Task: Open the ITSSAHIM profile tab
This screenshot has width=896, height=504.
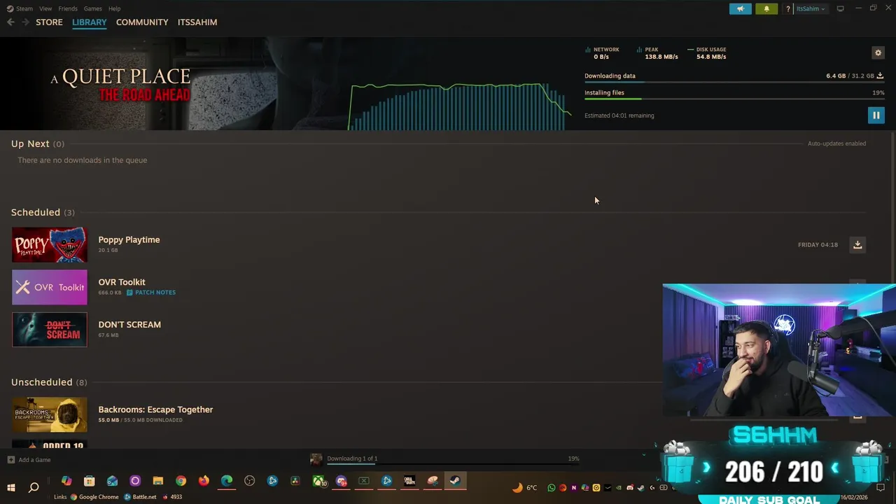Action: (197, 22)
